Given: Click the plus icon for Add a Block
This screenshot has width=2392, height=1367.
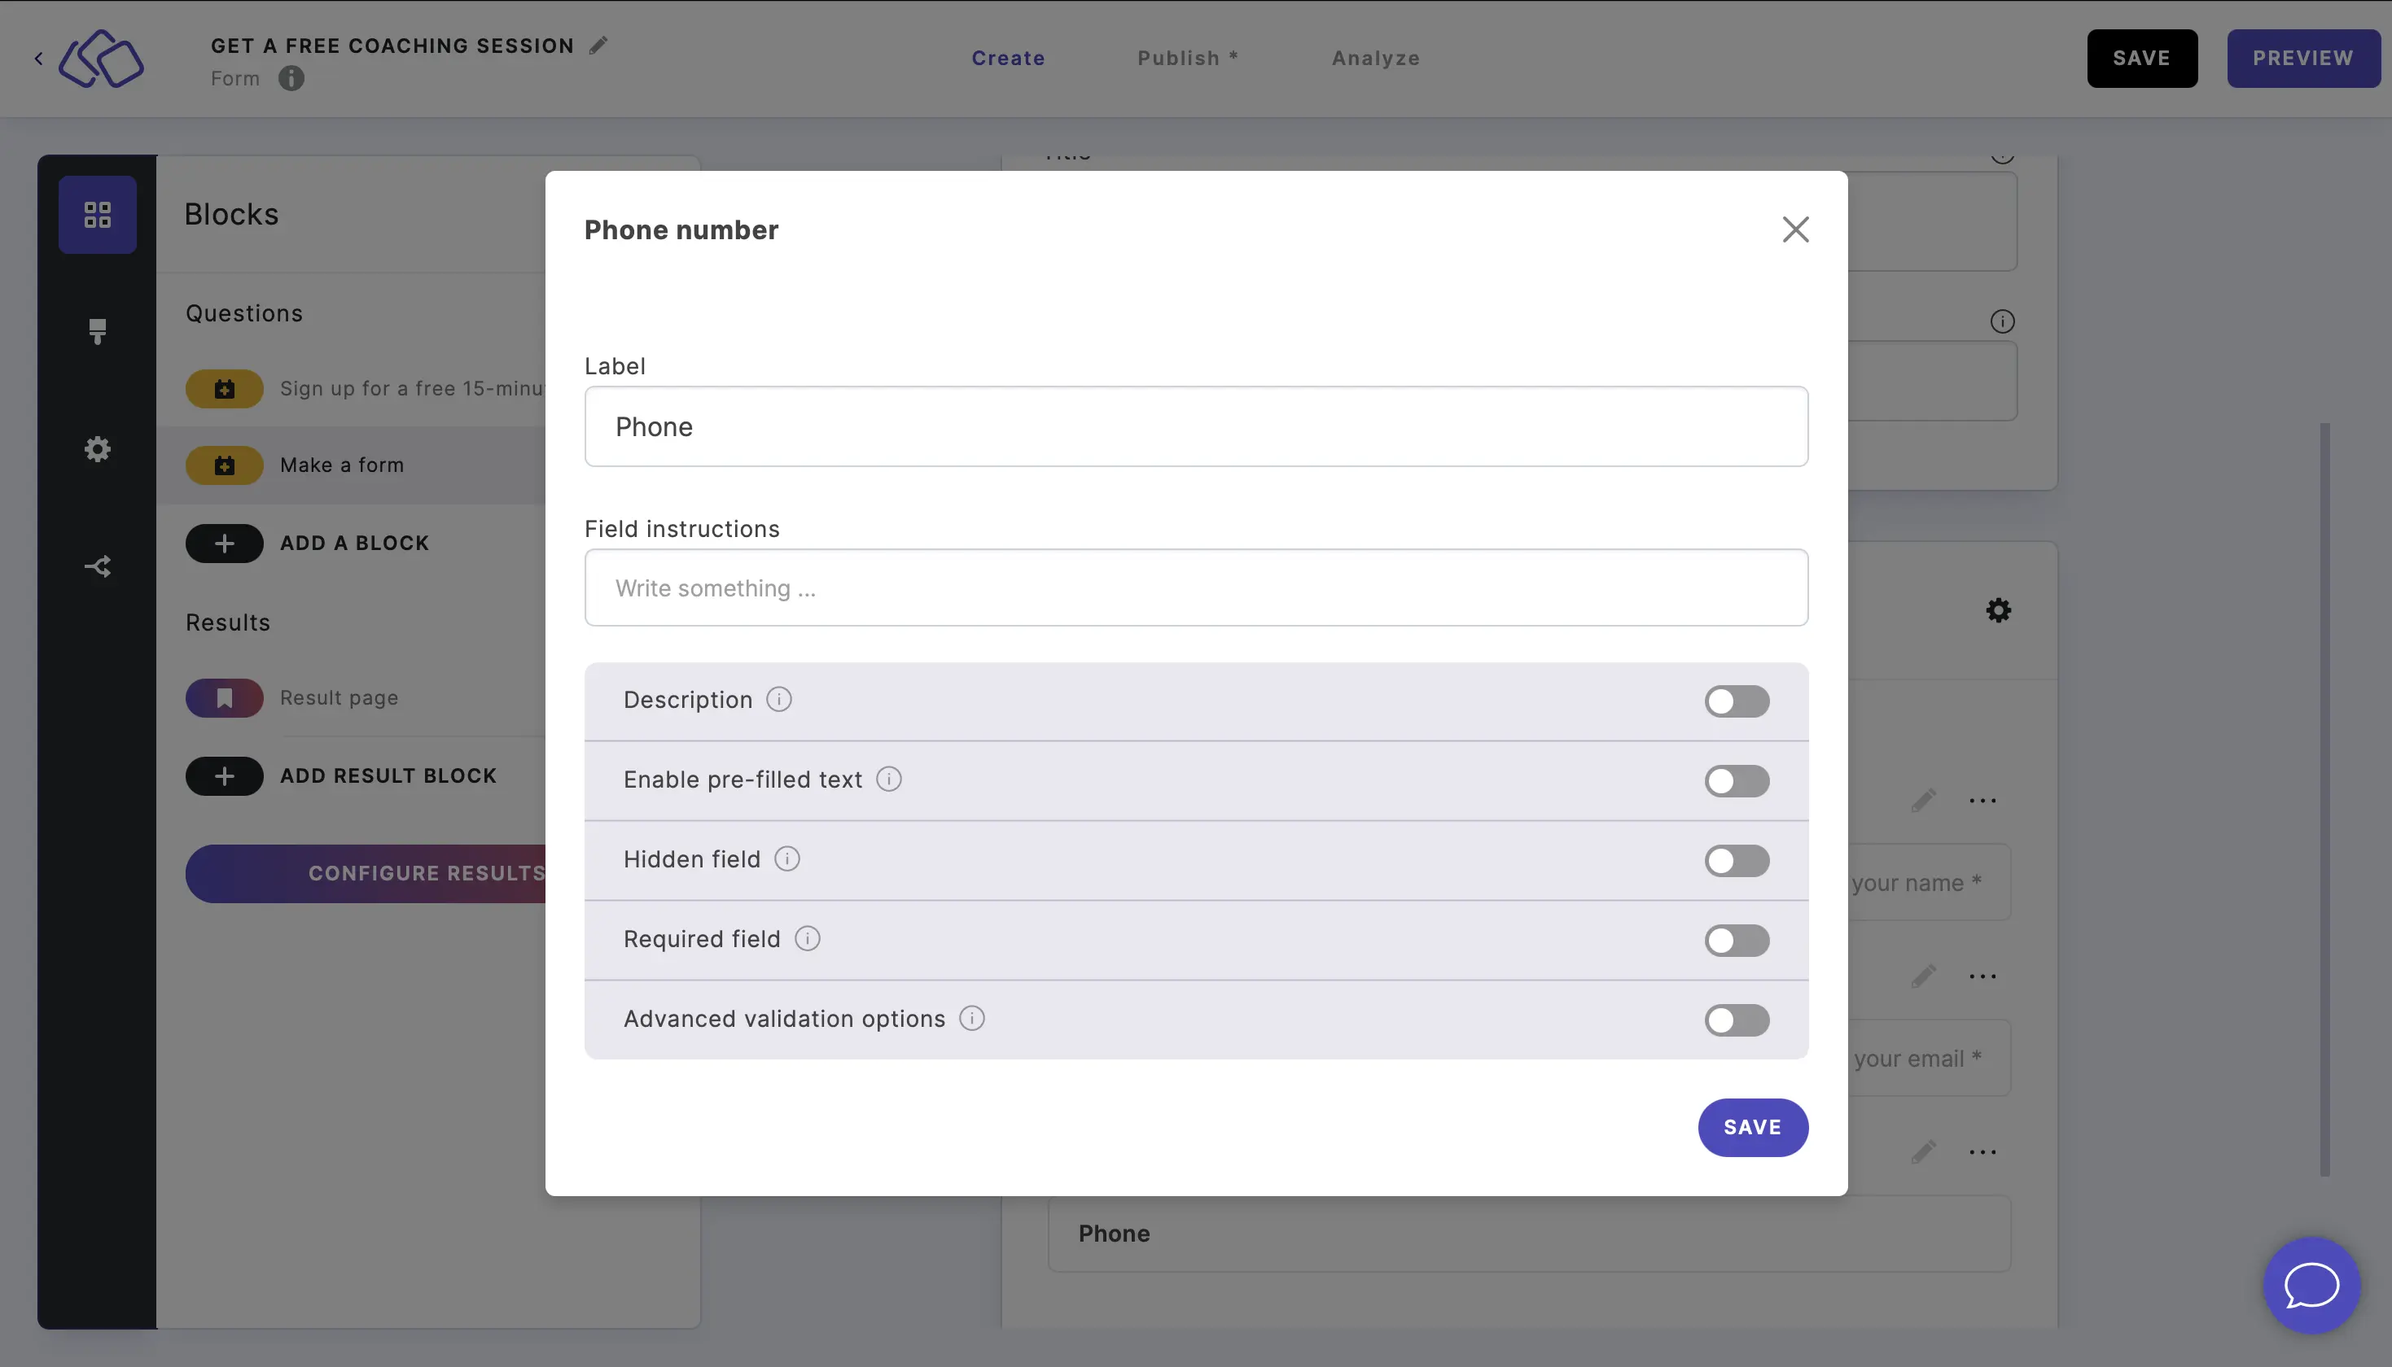Looking at the screenshot, I should coord(225,544).
